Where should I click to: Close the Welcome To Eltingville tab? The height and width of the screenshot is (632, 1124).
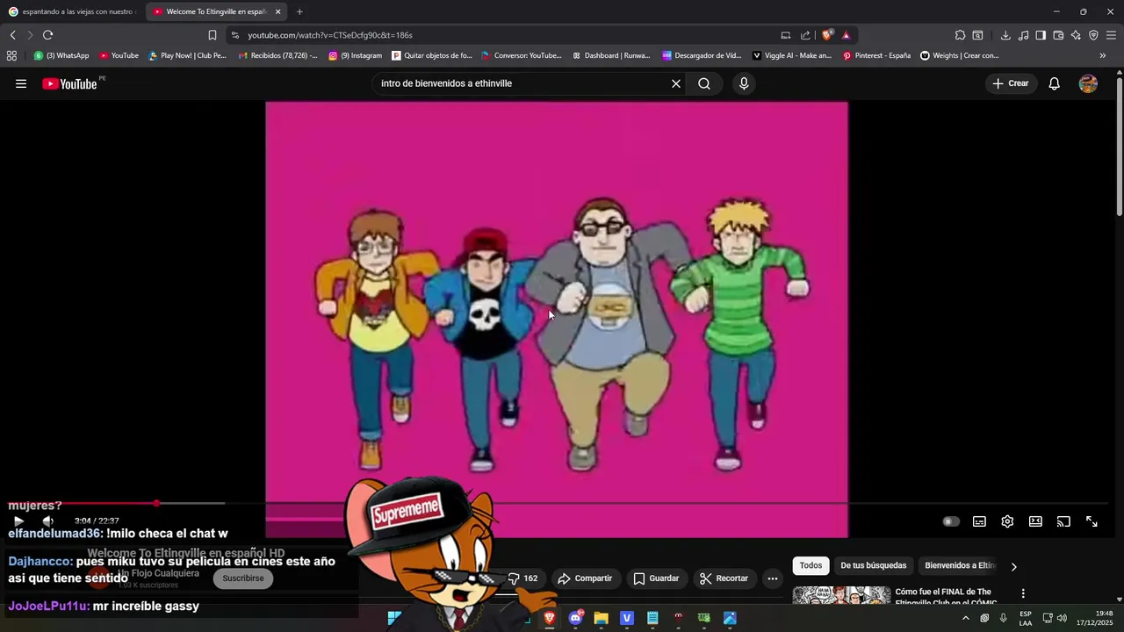[x=277, y=11]
